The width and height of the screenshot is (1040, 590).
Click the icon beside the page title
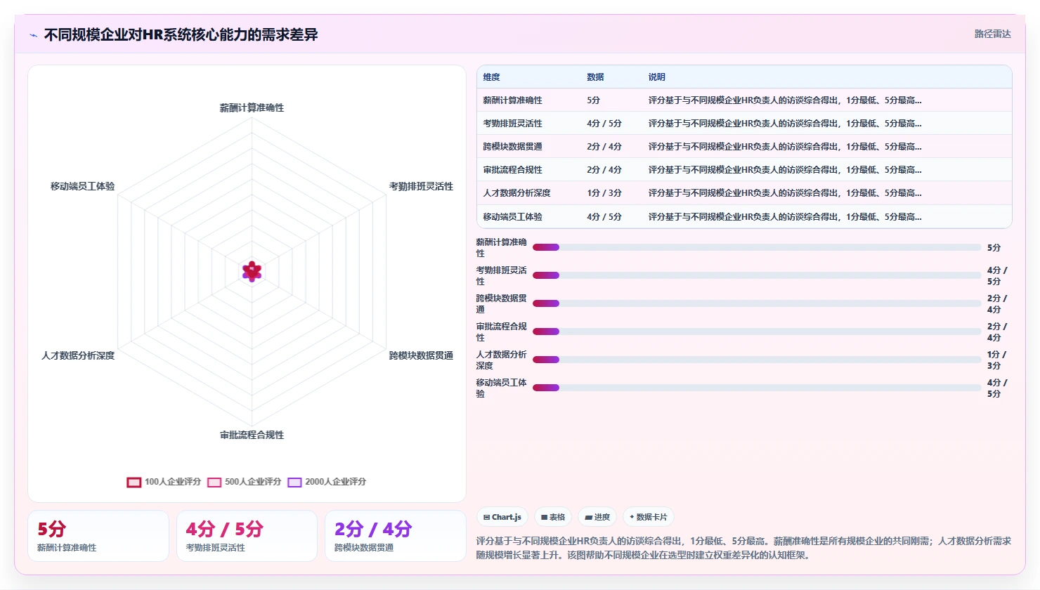tap(33, 35)
